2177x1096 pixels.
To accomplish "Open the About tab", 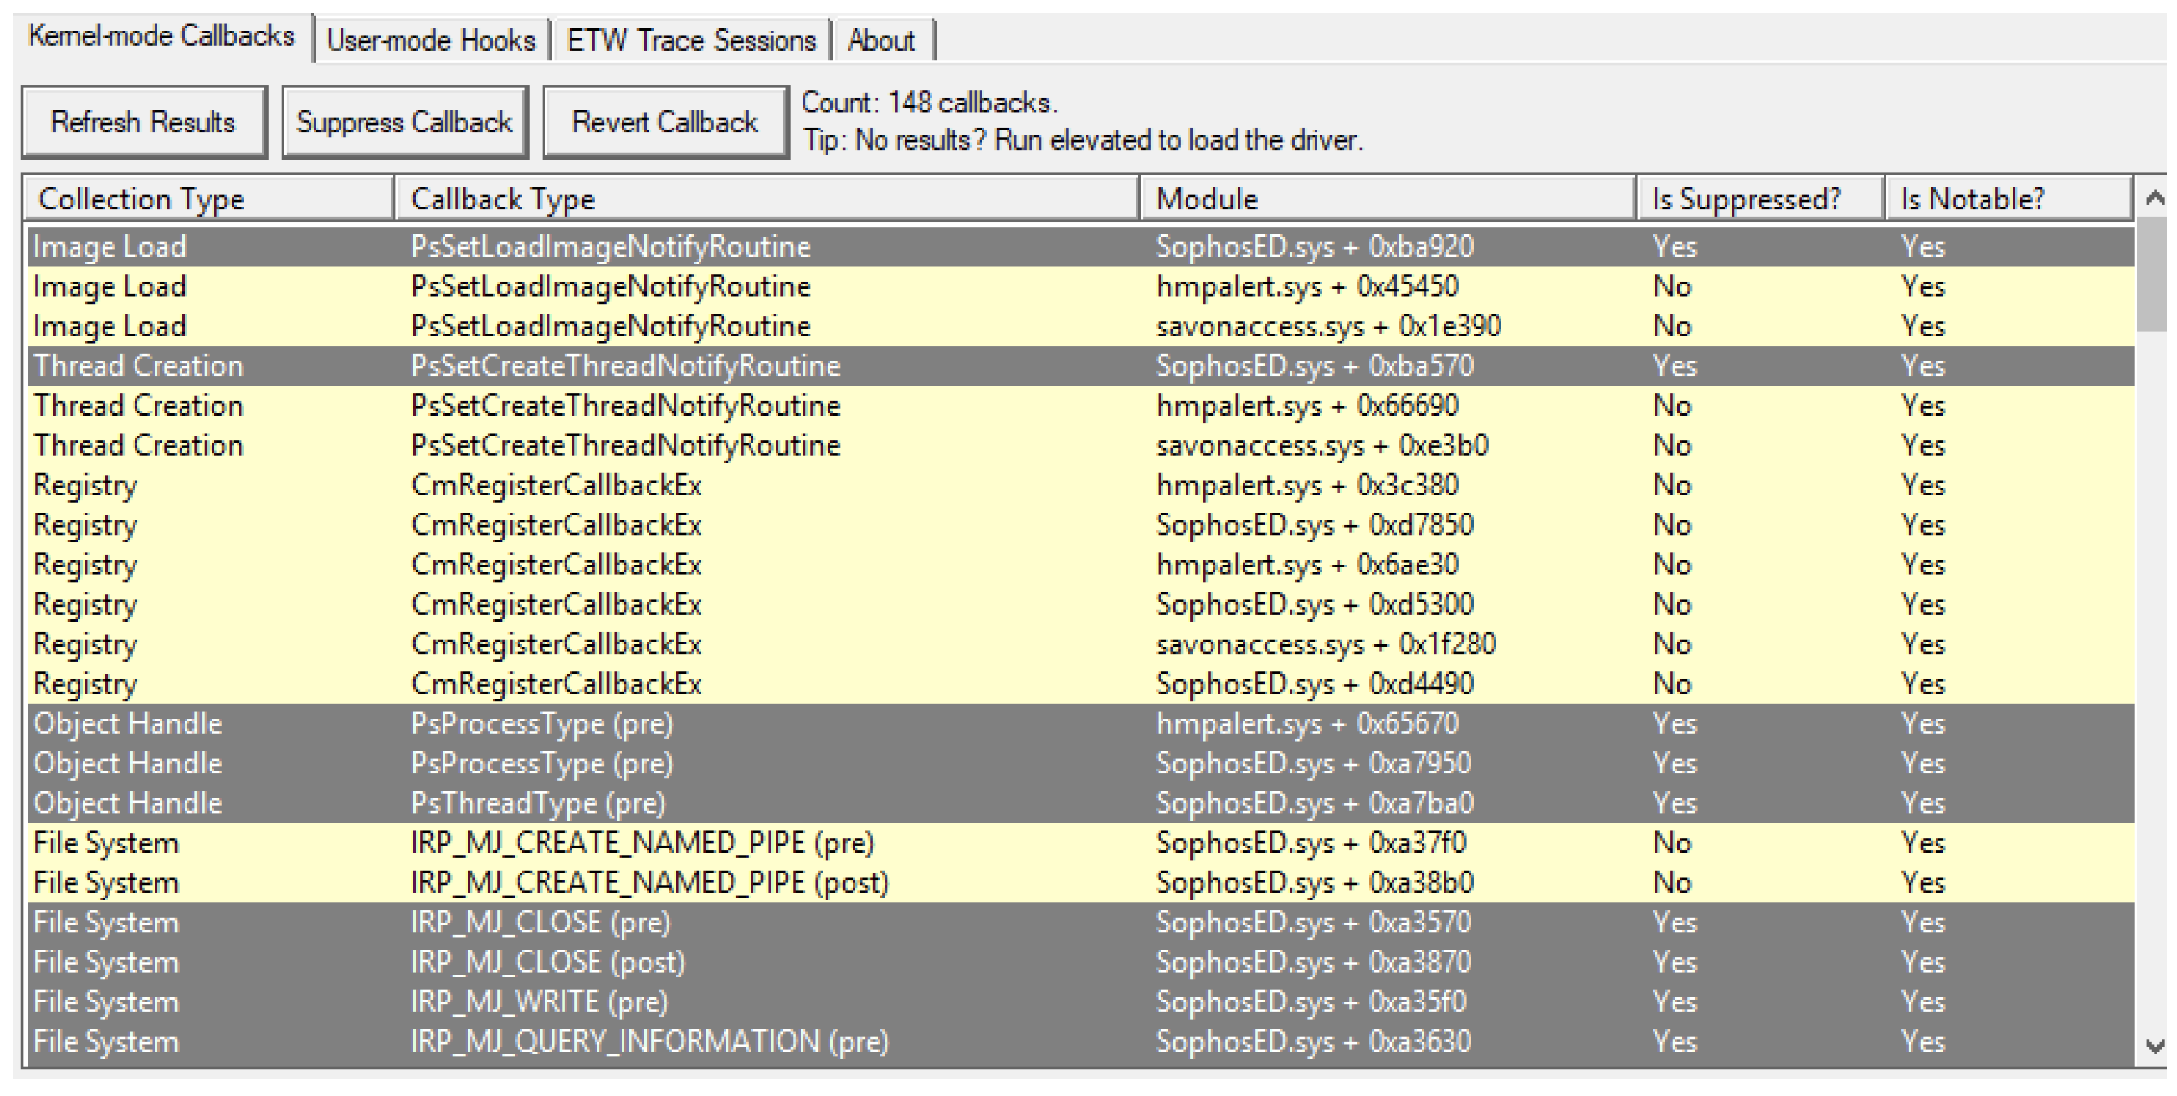I will (x=880, y=40).
